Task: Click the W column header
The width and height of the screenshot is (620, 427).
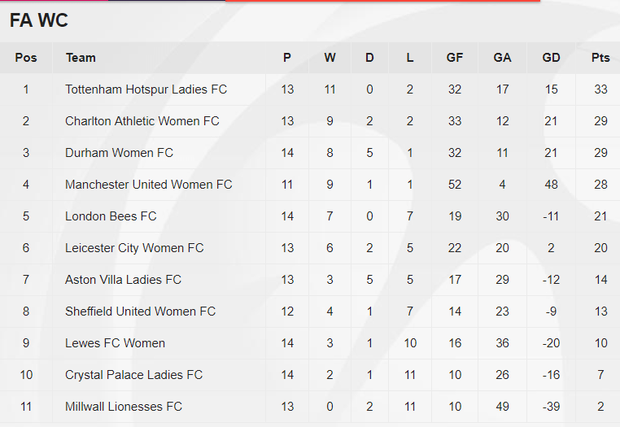Action: [x=330, y=58]
